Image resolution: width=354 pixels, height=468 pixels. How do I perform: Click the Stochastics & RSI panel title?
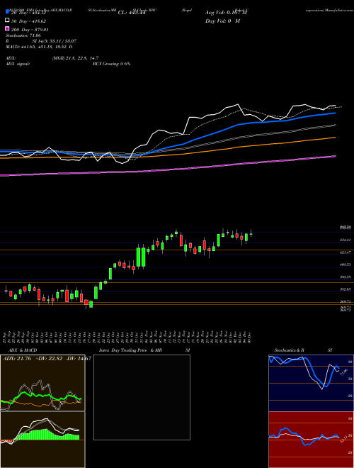[303, 350]
